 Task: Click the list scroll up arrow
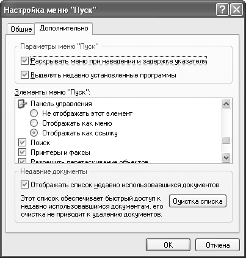coord(226,104)
